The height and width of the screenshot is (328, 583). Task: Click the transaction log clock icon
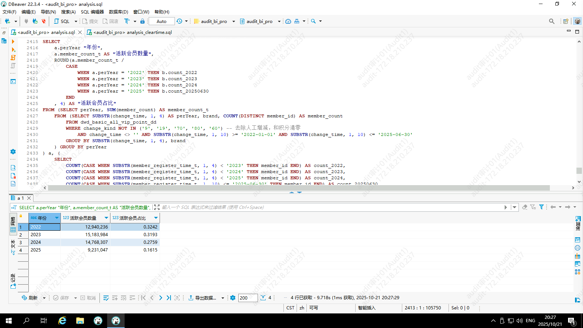[179, 21]
